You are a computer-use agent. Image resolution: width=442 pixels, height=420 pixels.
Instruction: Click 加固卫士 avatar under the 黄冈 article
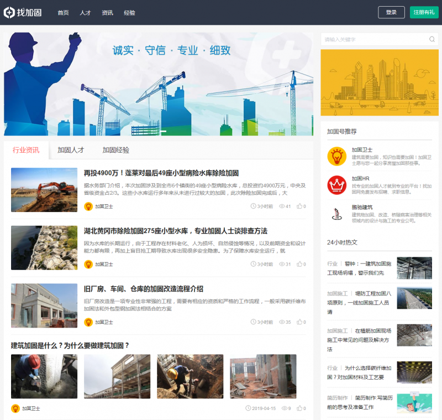coord(88,264)
